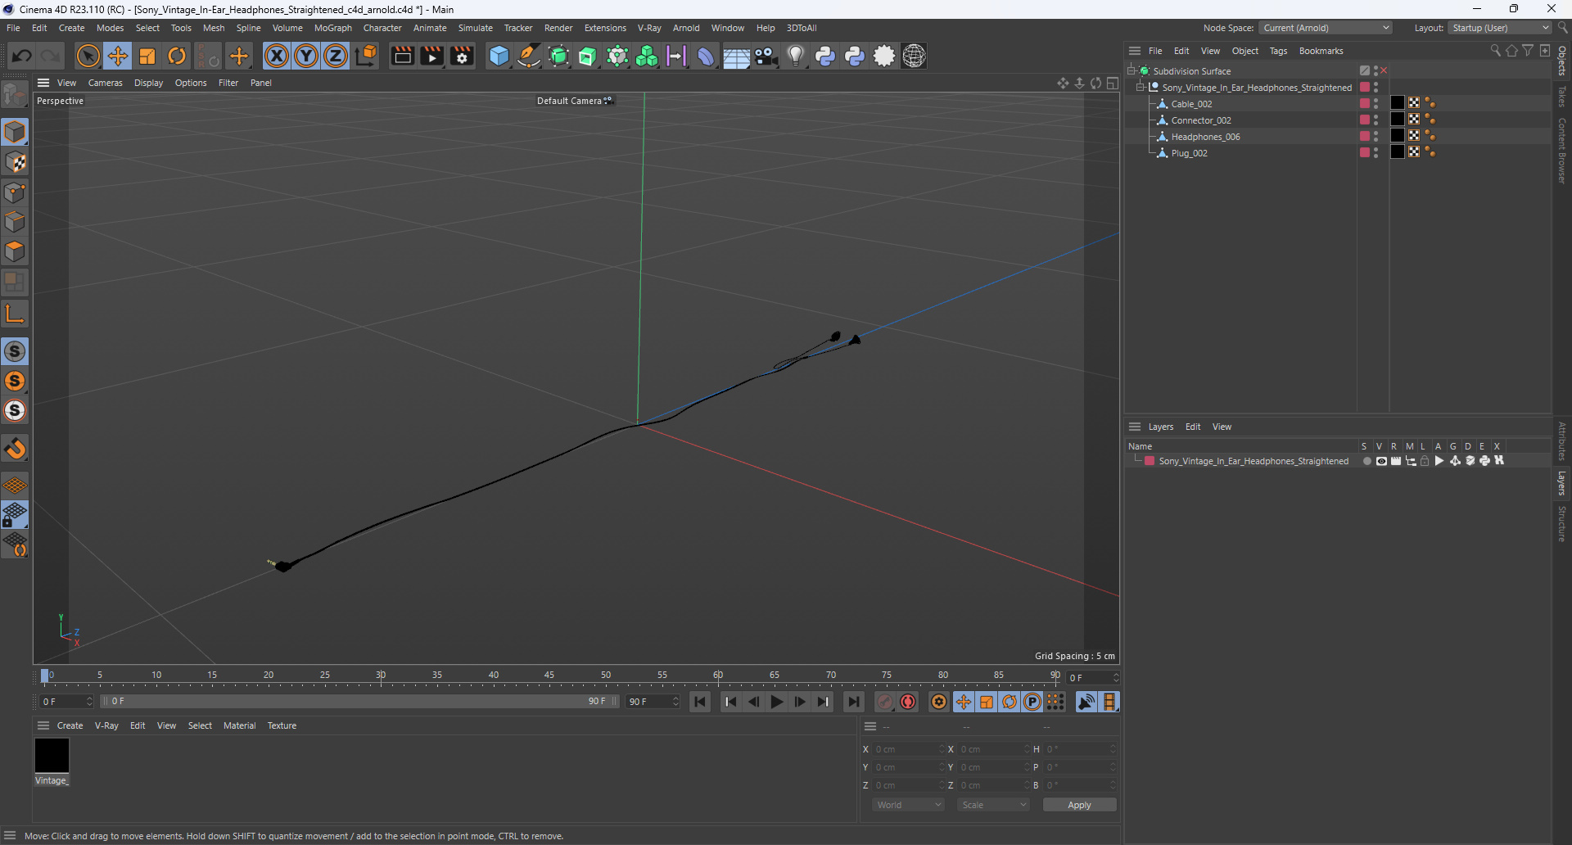Screen dimensions: 1572x845
Task: Select Points mode icon
Action: tap(15, 192)
